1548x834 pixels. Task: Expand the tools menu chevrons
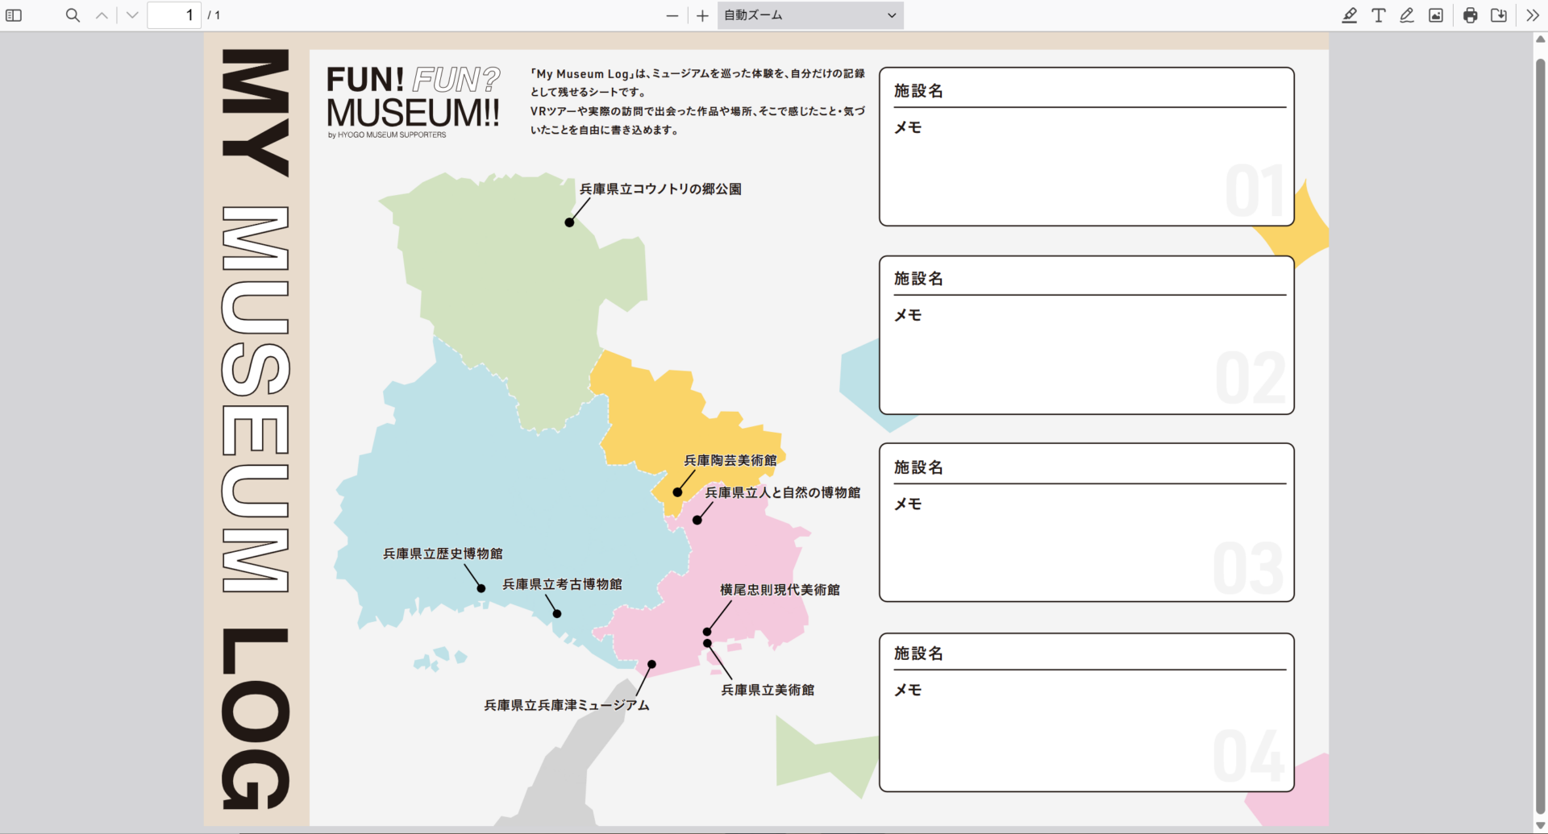(x=1532, y=15)
